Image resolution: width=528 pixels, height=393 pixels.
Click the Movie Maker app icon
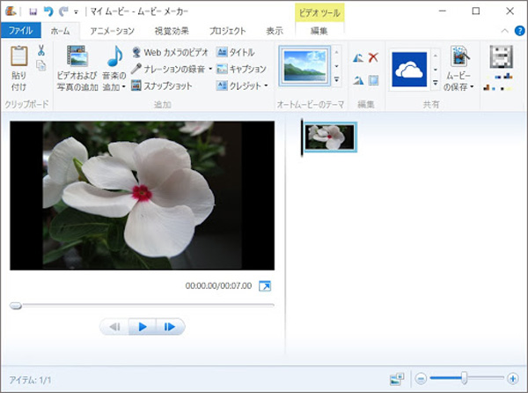coord(11,11)
